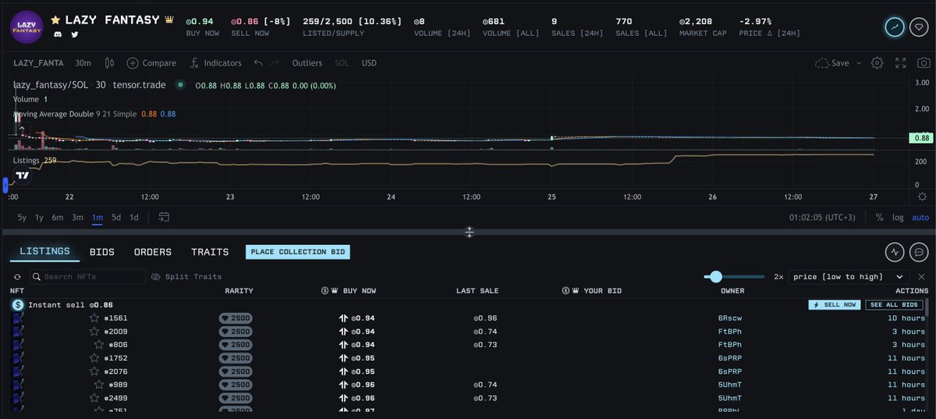The height and width of the screenshot is (419, 936).
Task: Click the LAZY_FANTA symbol search
Action: click(38, 63)
